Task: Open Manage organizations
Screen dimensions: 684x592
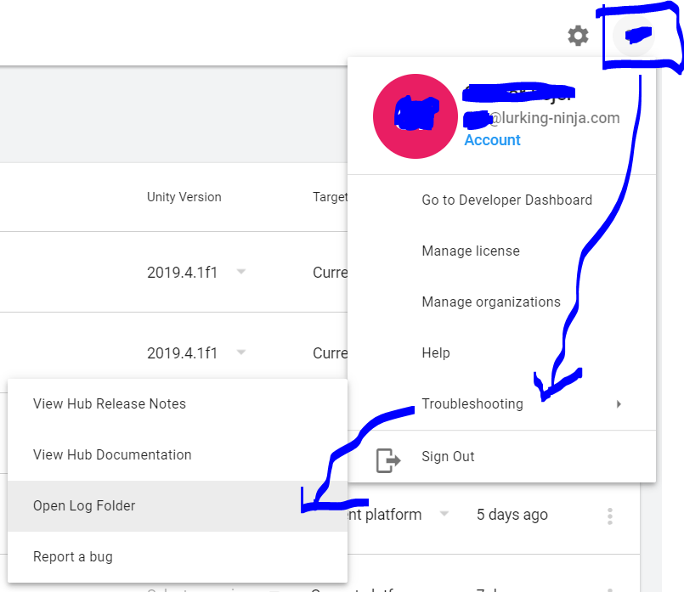Action: pos(490,302)
